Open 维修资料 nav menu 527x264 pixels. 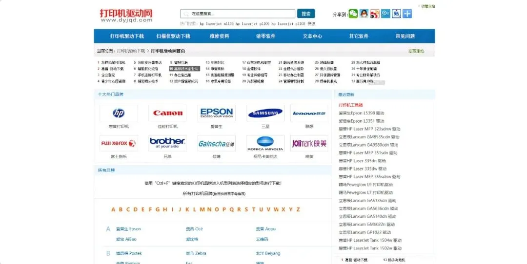point(220,36)
